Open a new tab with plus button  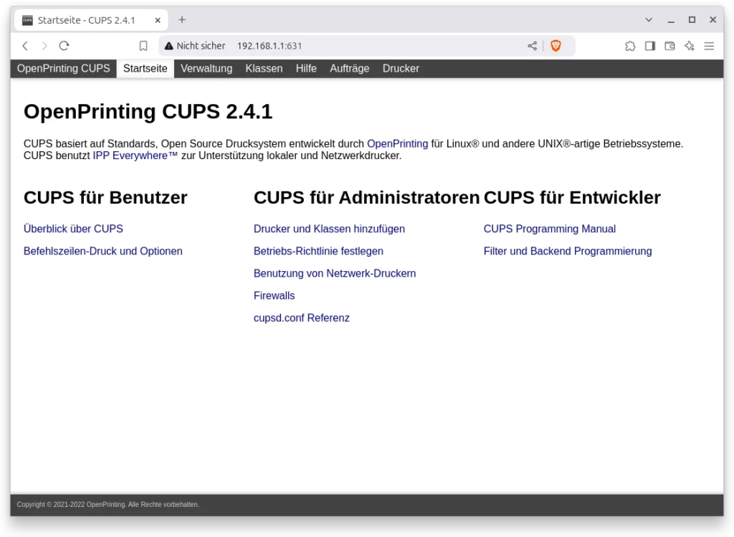tap(182, 20)
